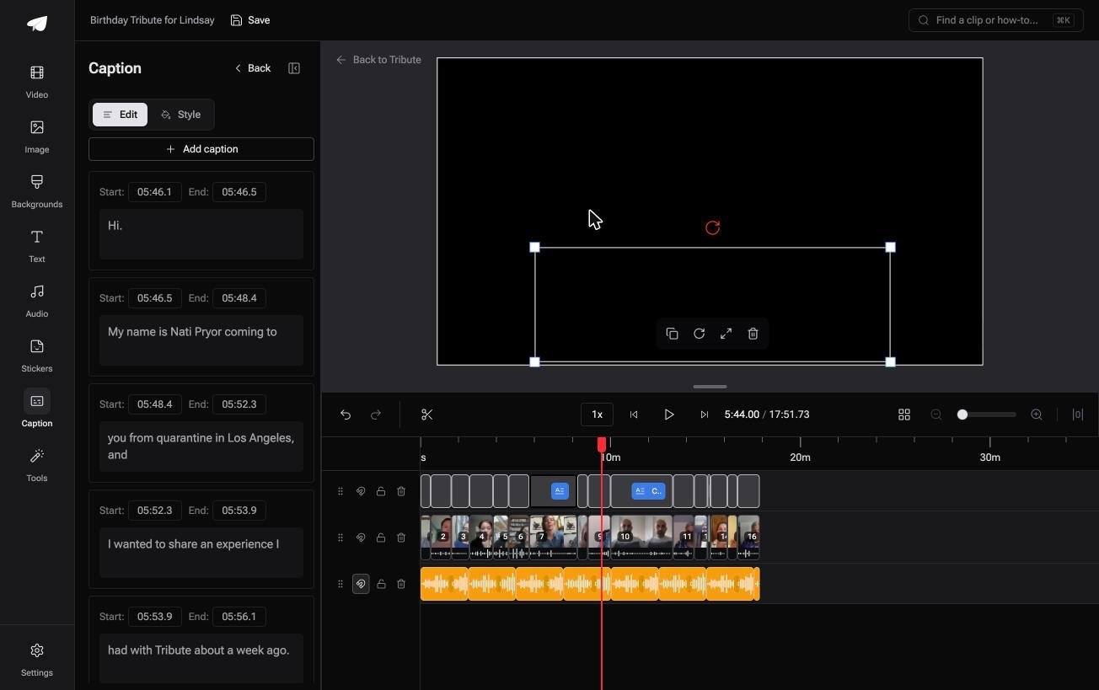Play the video preview
This screenshot has height=690, width=1099.
coord(669,415)
